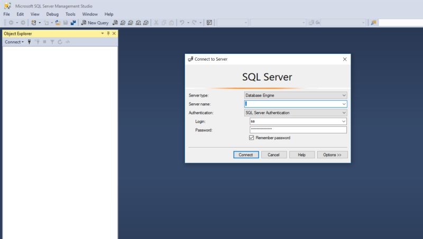Click the Connect button in dialog

click(x=246, y=155)
